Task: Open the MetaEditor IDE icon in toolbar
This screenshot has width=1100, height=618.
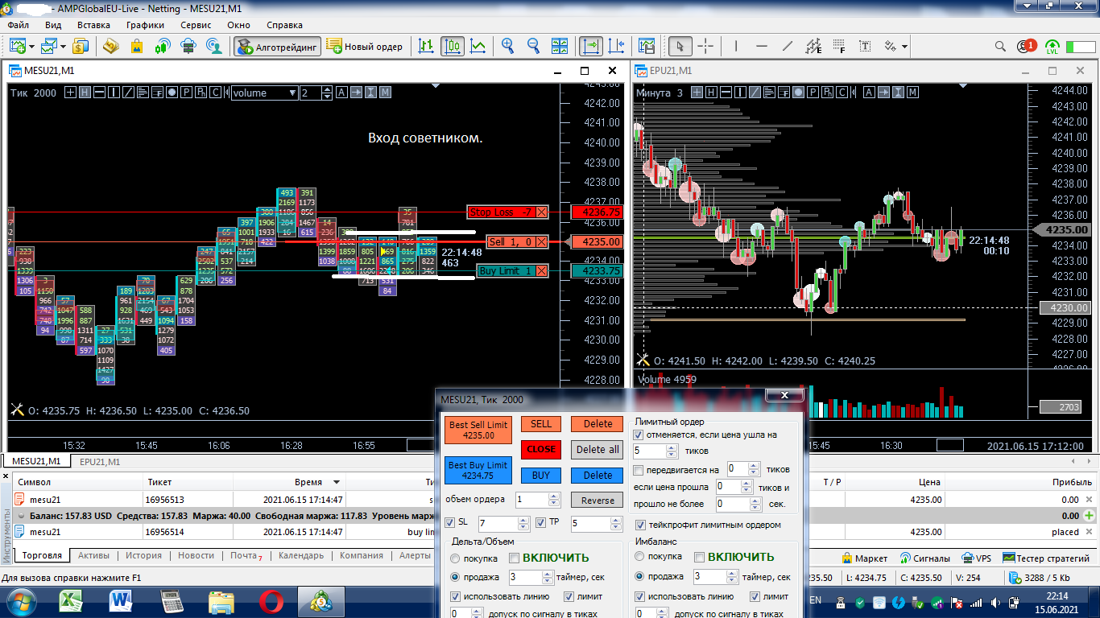Action: pos(110,46)
